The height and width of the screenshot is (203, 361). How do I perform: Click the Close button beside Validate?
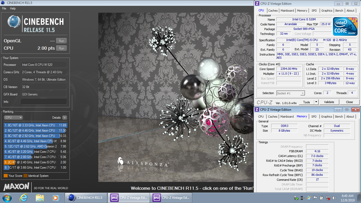(349, 102)
